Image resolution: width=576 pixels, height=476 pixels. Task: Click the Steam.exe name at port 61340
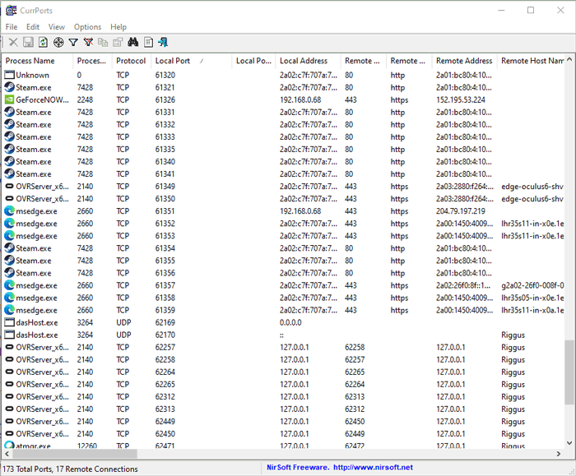click(x=34, y=161)
